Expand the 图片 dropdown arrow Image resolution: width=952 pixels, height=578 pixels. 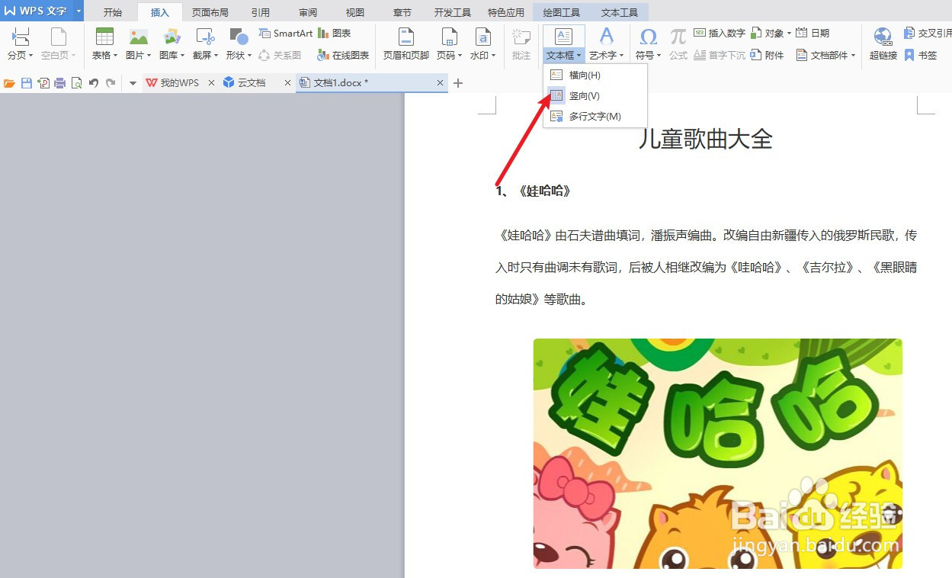pyautogui.click(x=149, y=56)
